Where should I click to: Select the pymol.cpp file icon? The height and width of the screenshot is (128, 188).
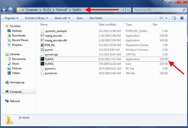click(42, 54)
